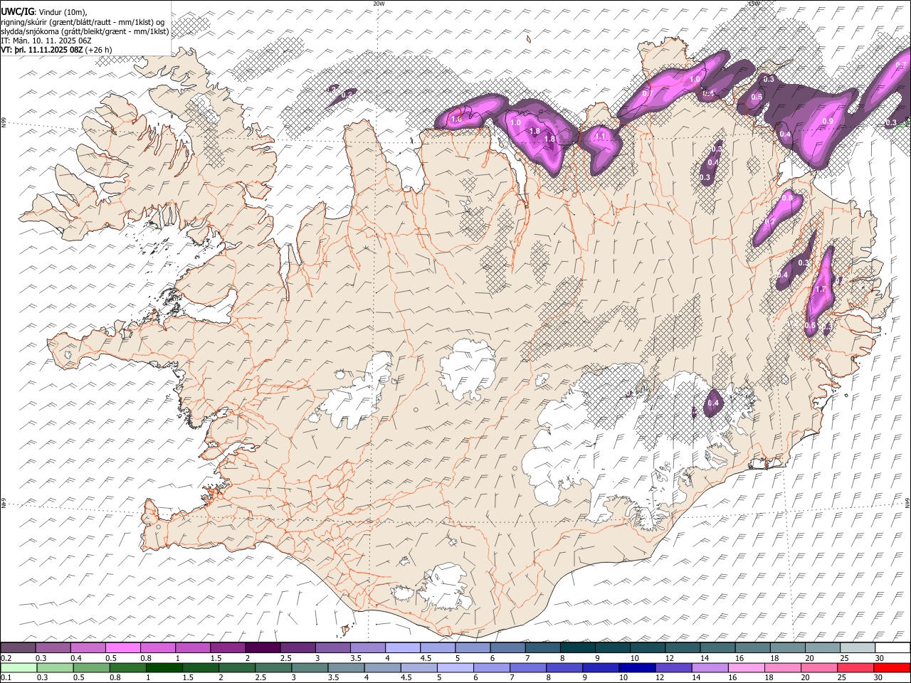Pick the dark purple swatch between 2 and 2.5
The width and height of the screenshot is (911, 683).
coord(263,647)
